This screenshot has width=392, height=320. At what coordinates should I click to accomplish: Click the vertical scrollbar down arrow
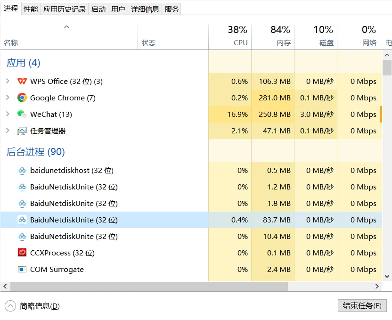[x=387, y=277]
